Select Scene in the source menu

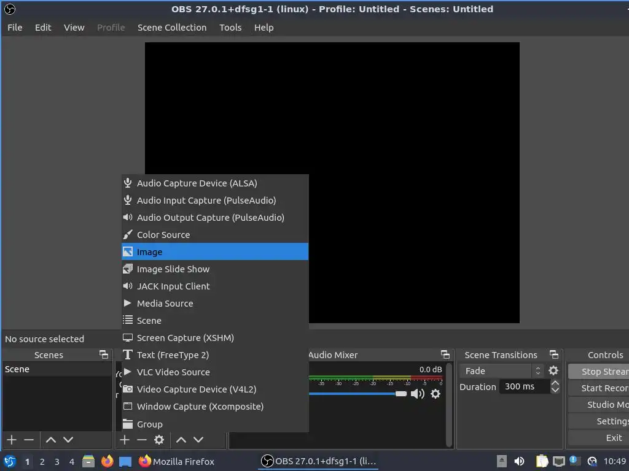(215, 320)
